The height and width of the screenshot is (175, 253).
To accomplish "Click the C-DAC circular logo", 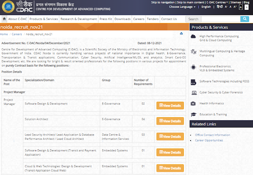I will [8, 7].
